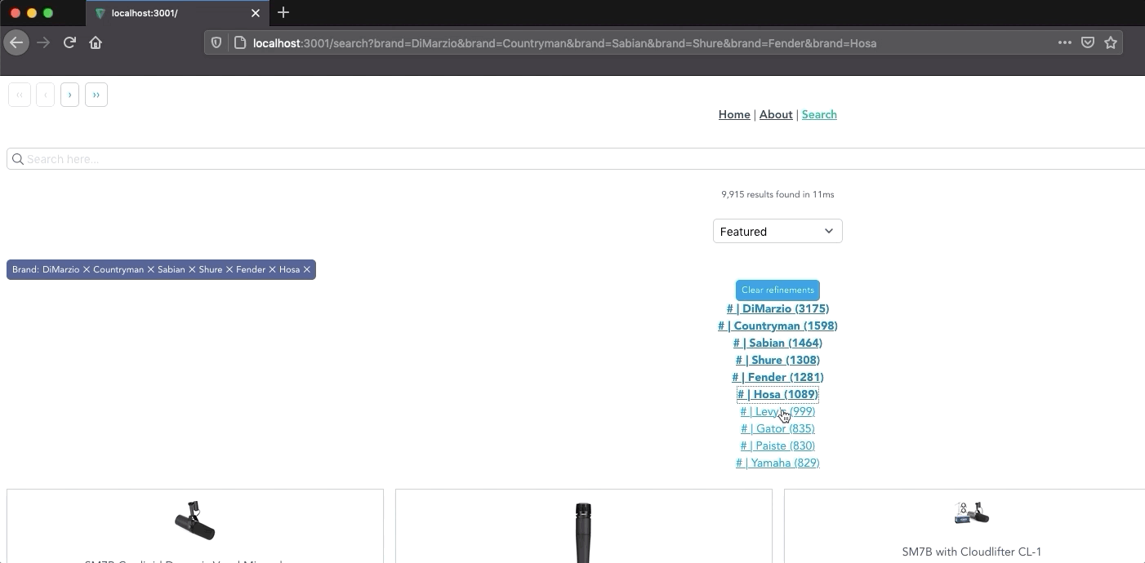
Task: Open the Featured sort dropdown
Action: (x=777, y=231)
